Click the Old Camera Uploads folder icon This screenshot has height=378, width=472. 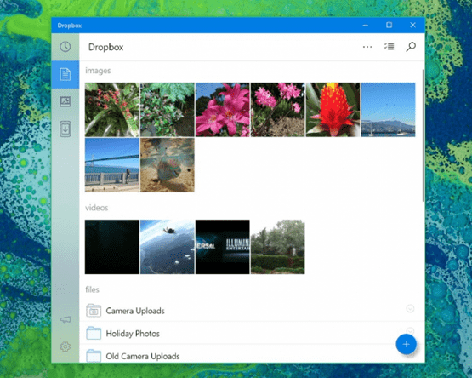coord(94,356)
